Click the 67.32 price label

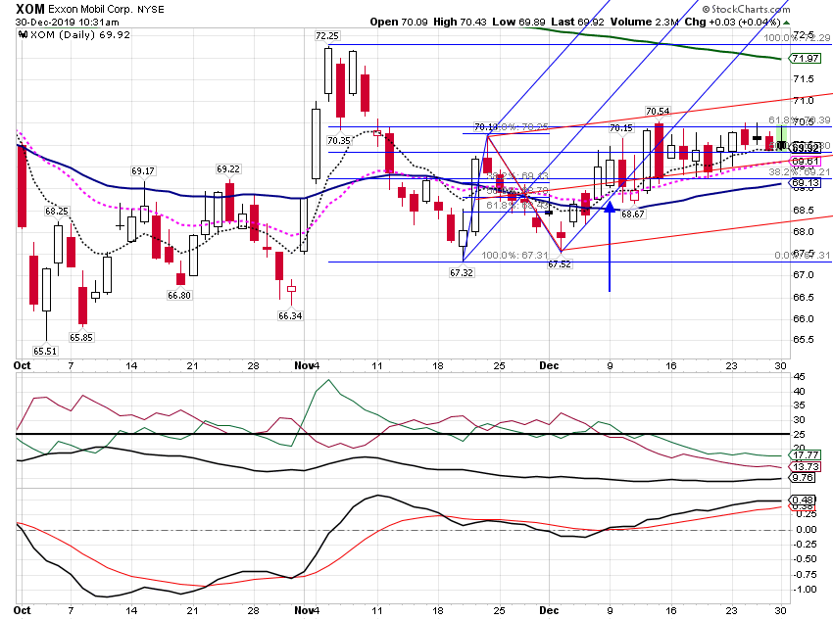click(462, 273)
